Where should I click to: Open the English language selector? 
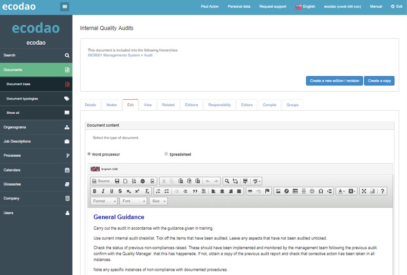pos(305,6)
